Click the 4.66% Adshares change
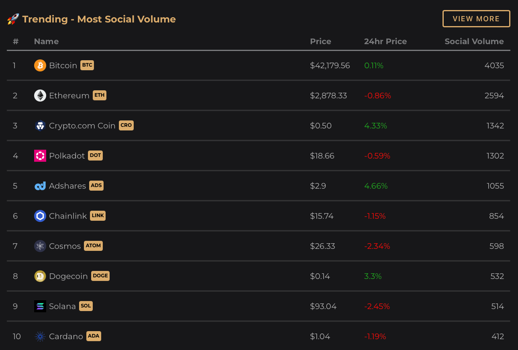This screenshot has width=518, height=350. pyautogui.click(x=376, y=186)
